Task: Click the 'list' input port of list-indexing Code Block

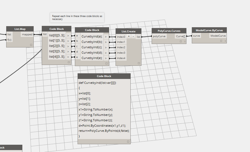Action: 45,34
